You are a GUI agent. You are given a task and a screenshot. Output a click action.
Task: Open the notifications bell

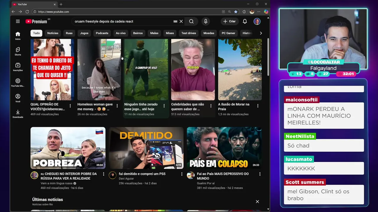tap(245, 21)
